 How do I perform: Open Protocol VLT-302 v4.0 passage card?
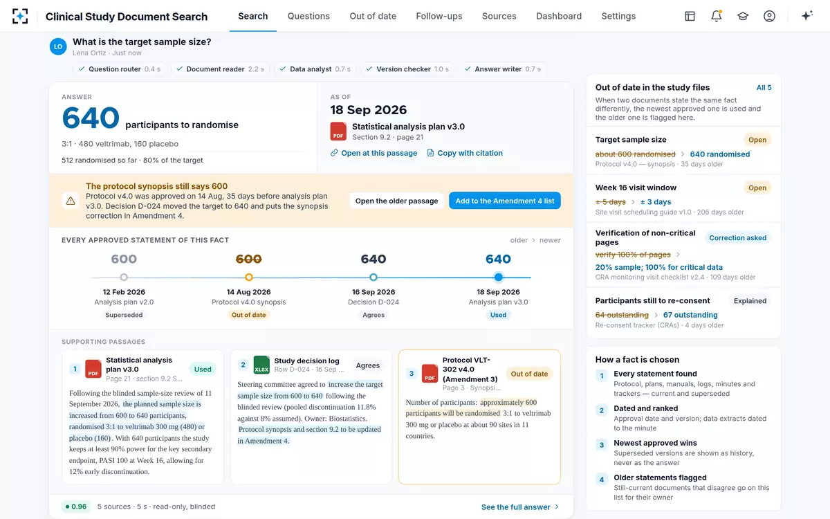pos(479,417)
